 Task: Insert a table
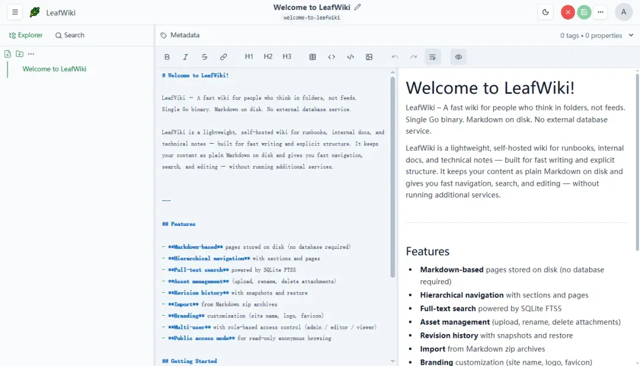313,57
